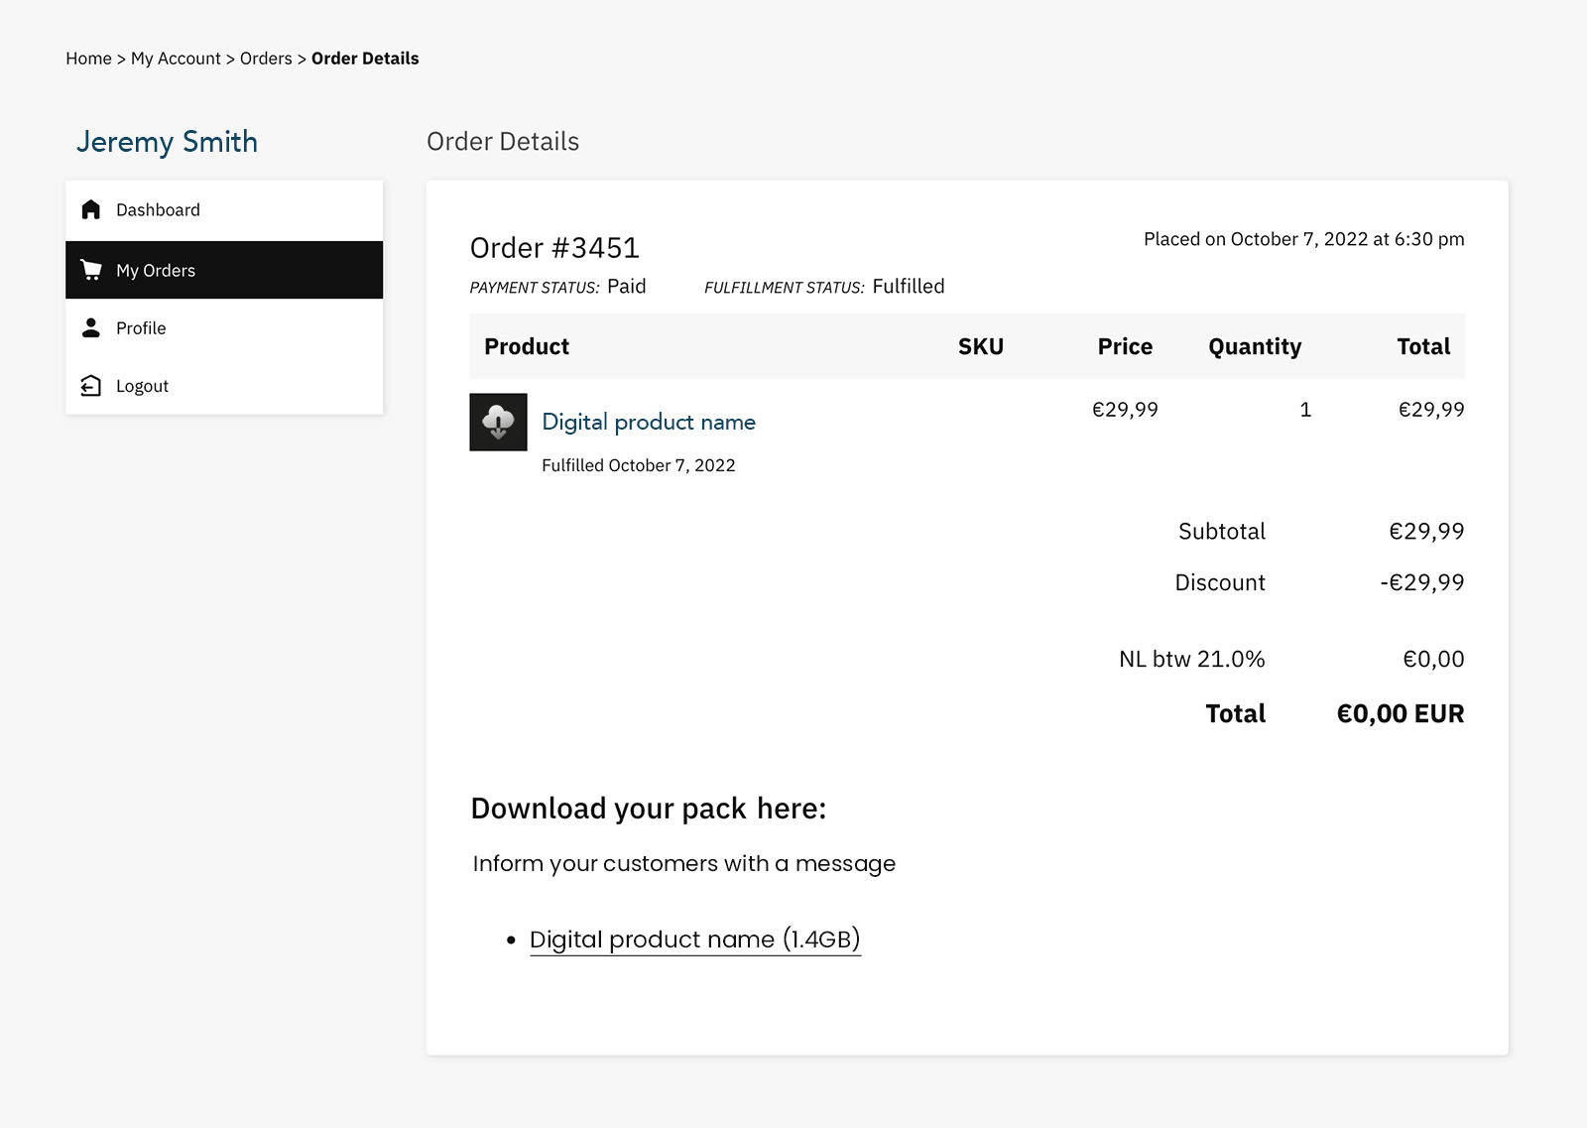Navigate to Home via the breadcrumb

(88, 59)
